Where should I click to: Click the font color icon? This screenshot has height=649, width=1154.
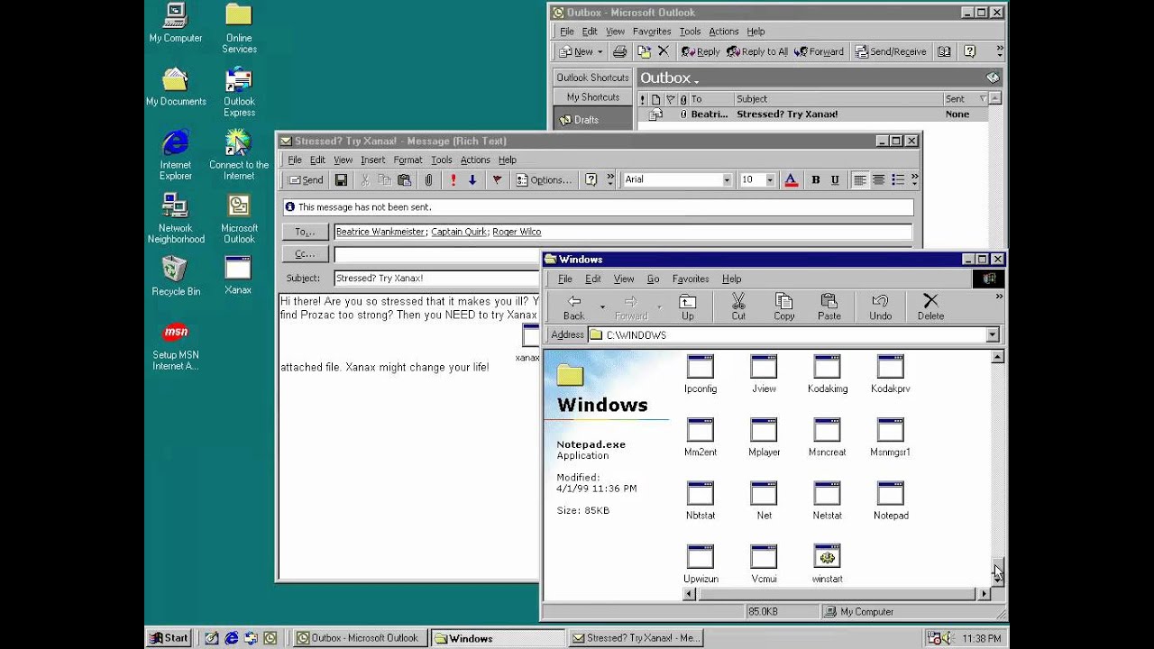tap(791, 180)
